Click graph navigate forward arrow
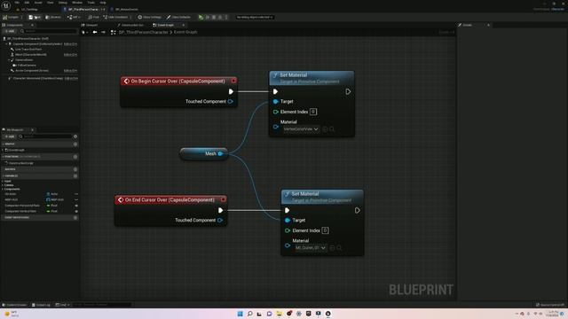 [103, 32]
